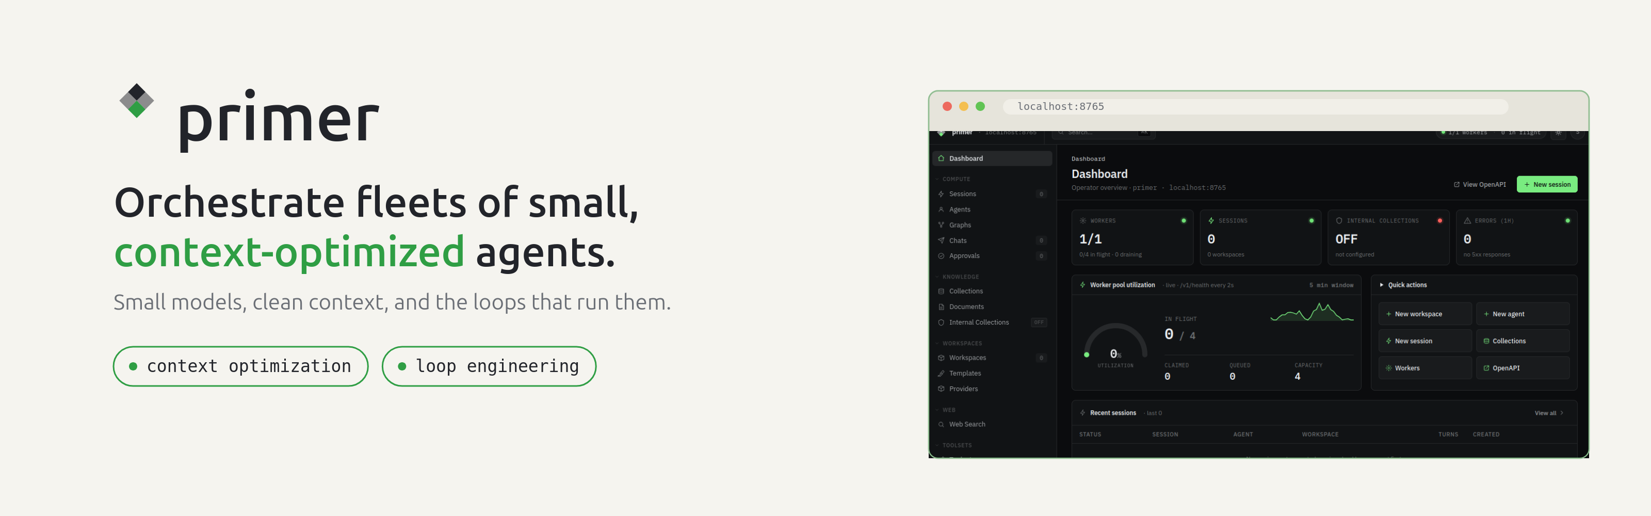Image resolution: width=1651 pixels, height=516 pixels.
Task: Click the shield icon on Internal Collections card
Action: point(1339,220)
